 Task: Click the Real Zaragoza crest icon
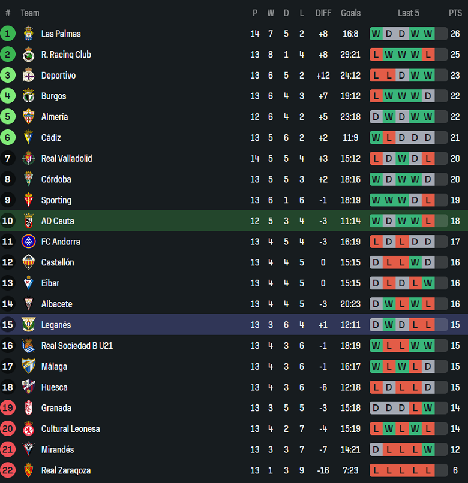coord(28,470)
